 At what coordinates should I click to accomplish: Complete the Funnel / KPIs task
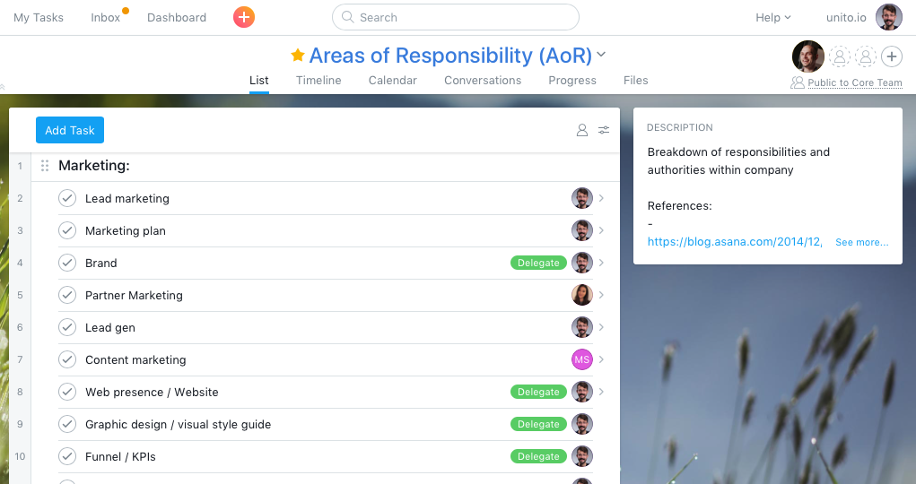point(67,456)
